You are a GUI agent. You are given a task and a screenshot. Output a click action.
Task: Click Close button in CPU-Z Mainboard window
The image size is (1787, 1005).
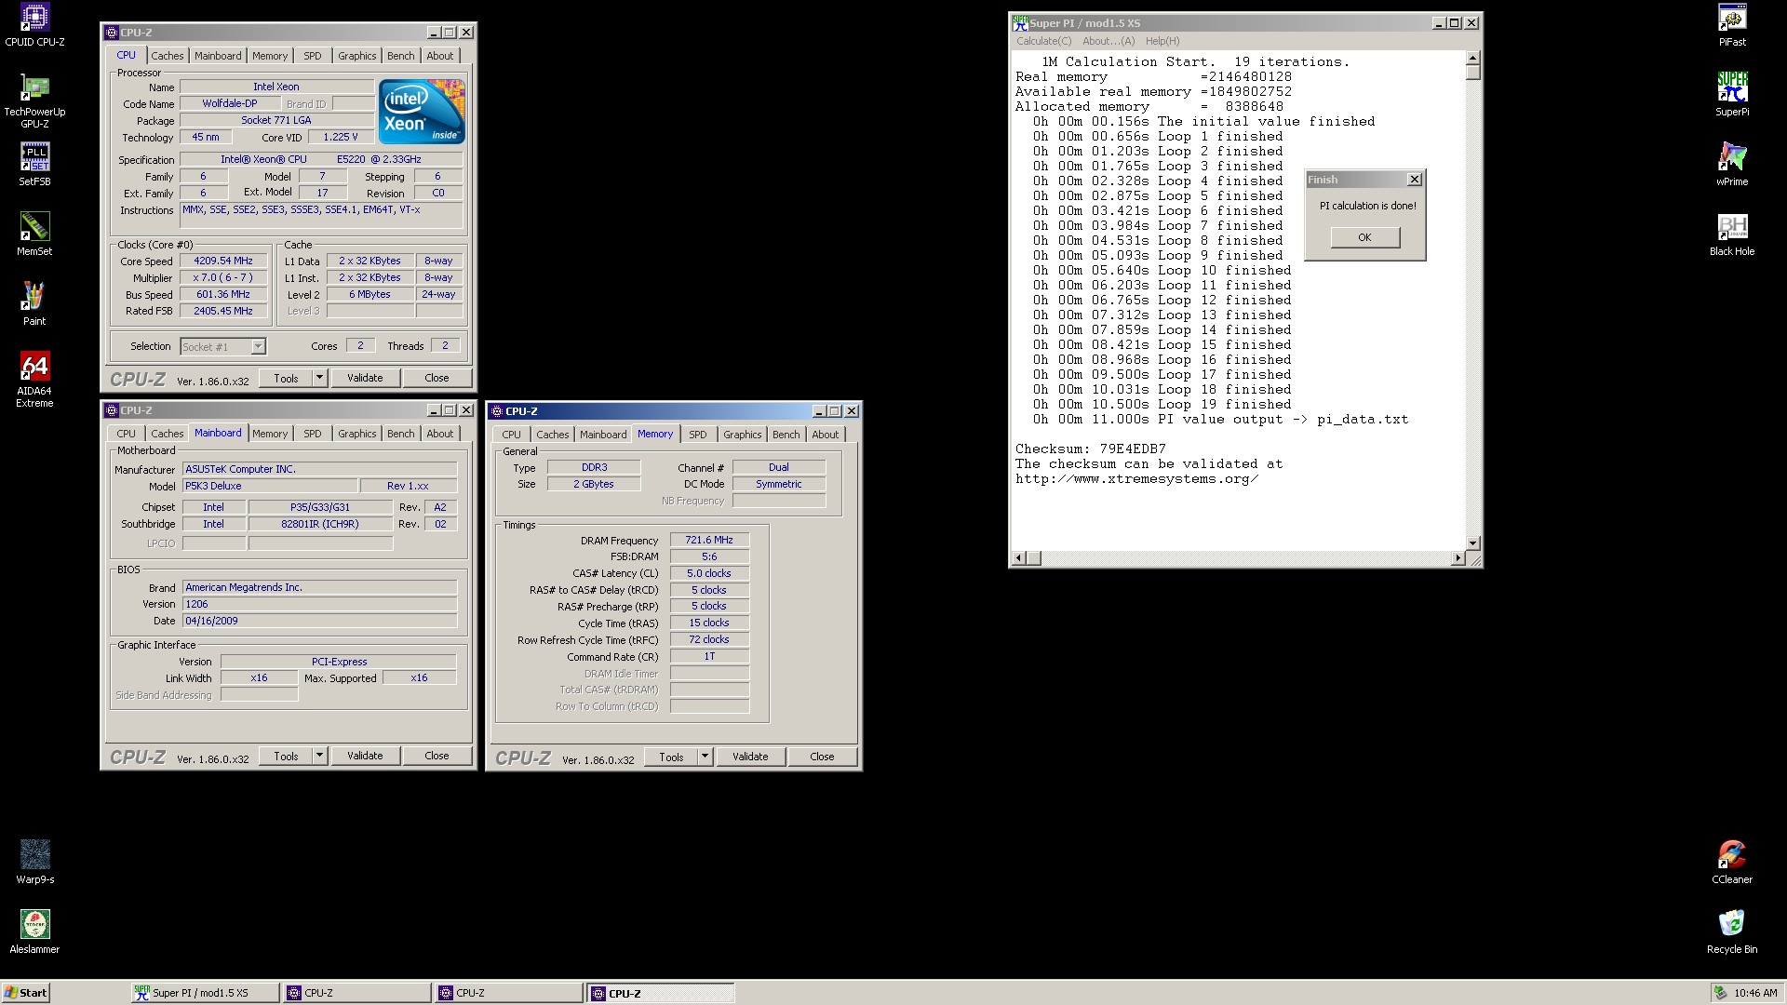point(437,756)
